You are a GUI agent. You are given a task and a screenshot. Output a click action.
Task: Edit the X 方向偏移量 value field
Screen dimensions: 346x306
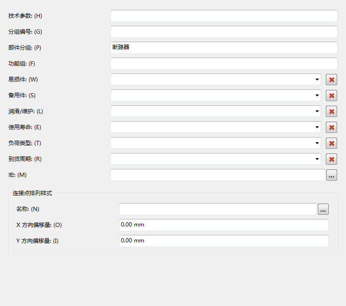pos(223,225)
